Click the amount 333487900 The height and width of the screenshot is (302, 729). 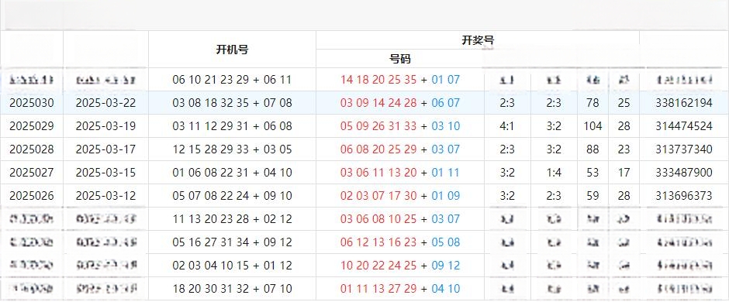tap(684, 173)
